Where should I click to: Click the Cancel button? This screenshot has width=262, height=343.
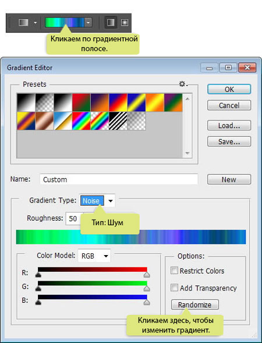click(229, 105)
